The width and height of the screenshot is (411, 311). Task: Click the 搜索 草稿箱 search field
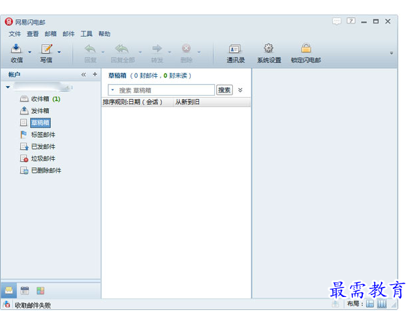pos(161,90)
